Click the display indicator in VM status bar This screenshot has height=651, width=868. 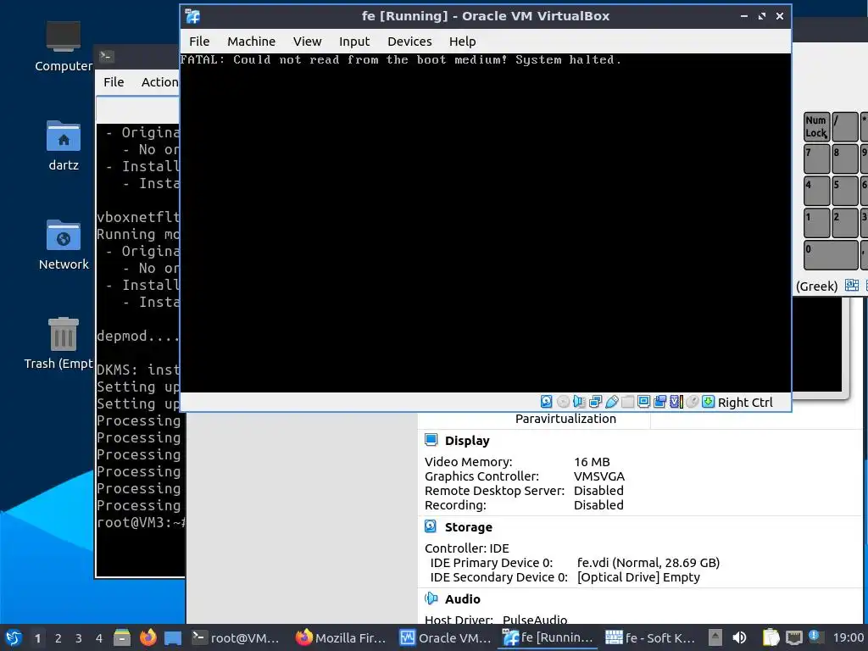[644, 402]
